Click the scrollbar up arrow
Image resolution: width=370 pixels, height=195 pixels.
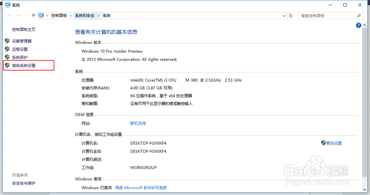[364, 25]
